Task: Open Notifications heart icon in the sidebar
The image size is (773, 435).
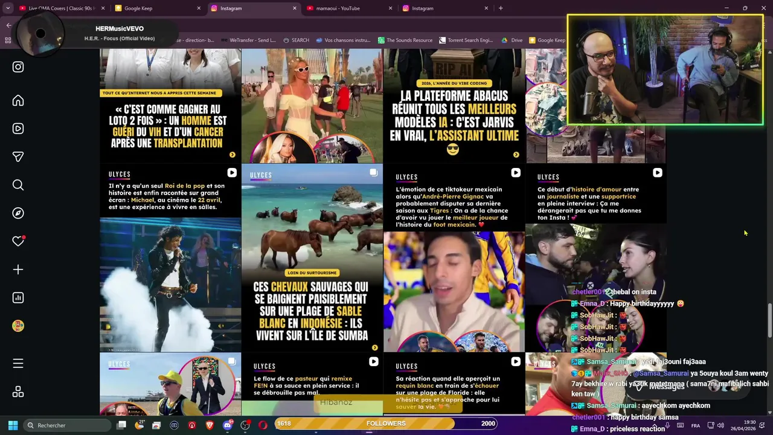Action: (x=18, y=241)
